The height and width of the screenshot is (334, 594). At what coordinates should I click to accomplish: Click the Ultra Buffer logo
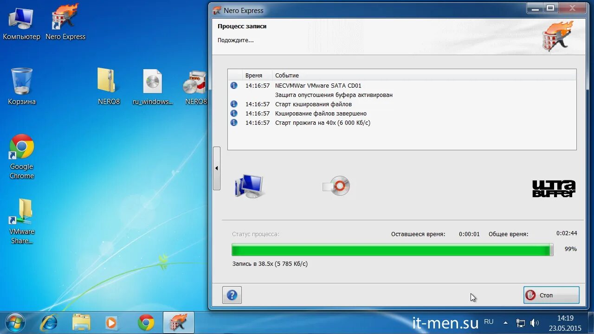[554, 188]
